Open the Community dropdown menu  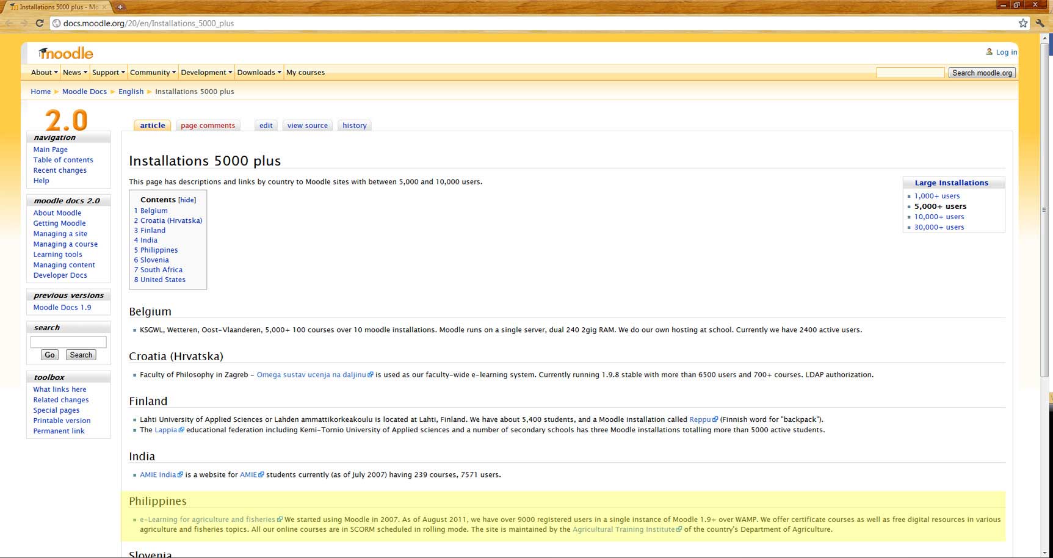[x=153, y=72]
